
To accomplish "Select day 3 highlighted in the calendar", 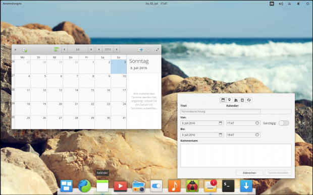I will coord(119,67).
